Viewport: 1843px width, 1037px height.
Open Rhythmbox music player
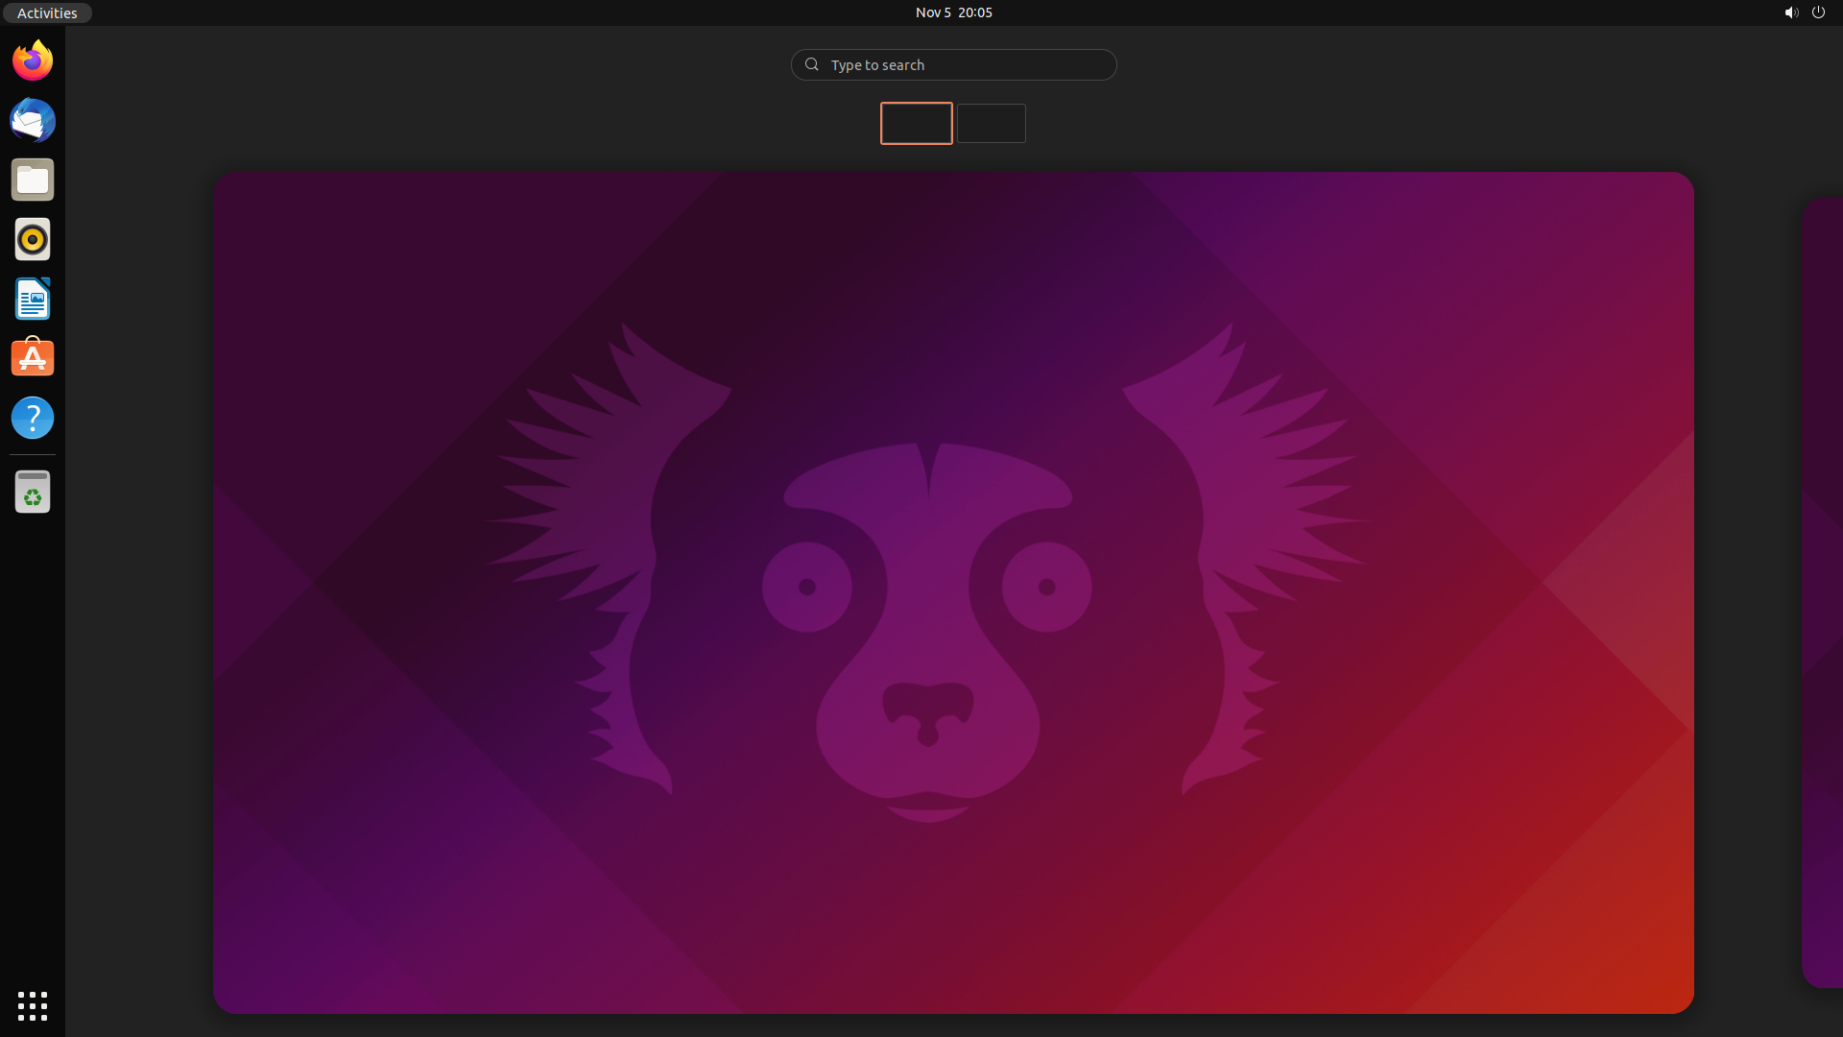[32, 238]
